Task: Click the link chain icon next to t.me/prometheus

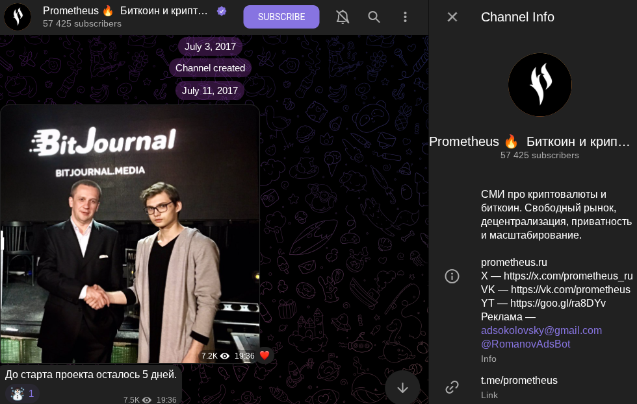Action: (452, 387)
